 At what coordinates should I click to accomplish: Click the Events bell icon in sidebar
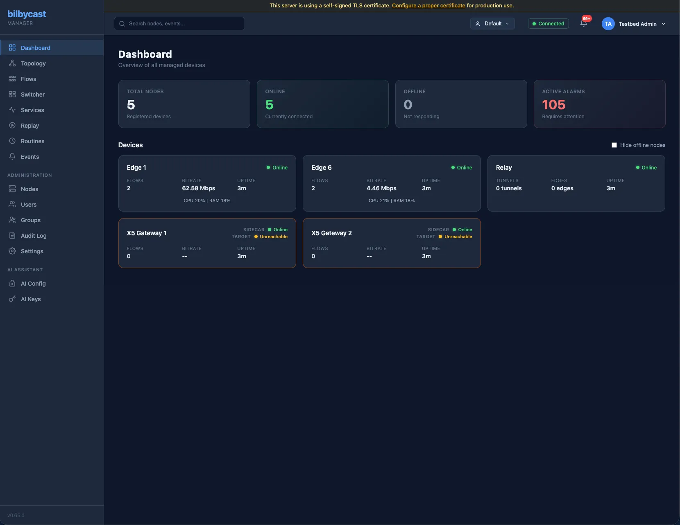click(x=12, y=156)
